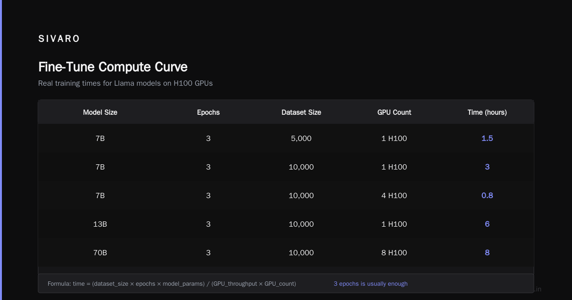The image size is (572, 300).
Task: Select the "1.5" time value
Action: 487,139
